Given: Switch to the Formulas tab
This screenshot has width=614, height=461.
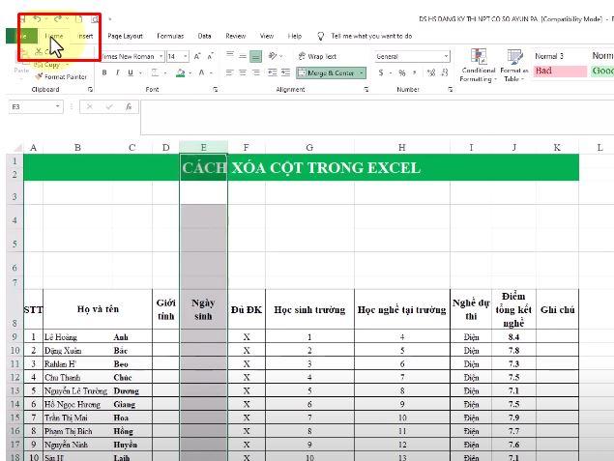Looking at the screenshot, I should click(170, 36).
